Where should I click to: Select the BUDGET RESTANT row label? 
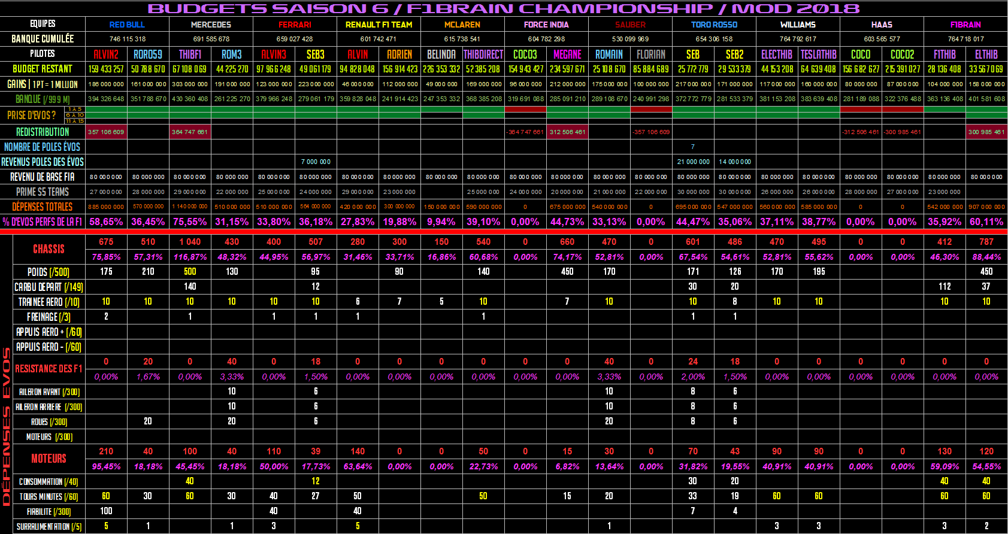pos(43,69)
